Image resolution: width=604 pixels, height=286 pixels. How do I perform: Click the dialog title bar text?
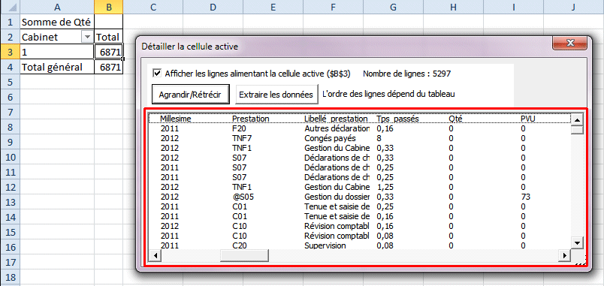coord(189,47)
